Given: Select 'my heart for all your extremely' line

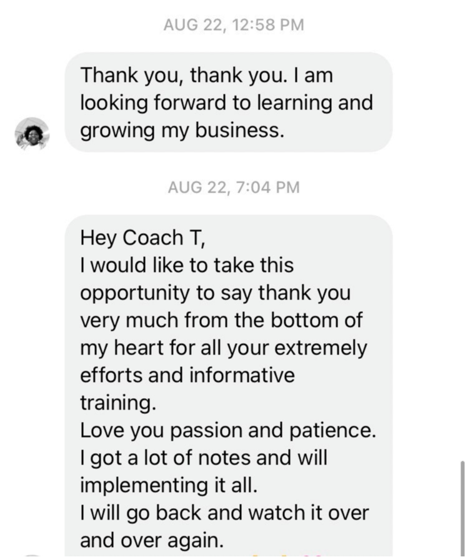Looking at the screenshot, I should (223, 348).
